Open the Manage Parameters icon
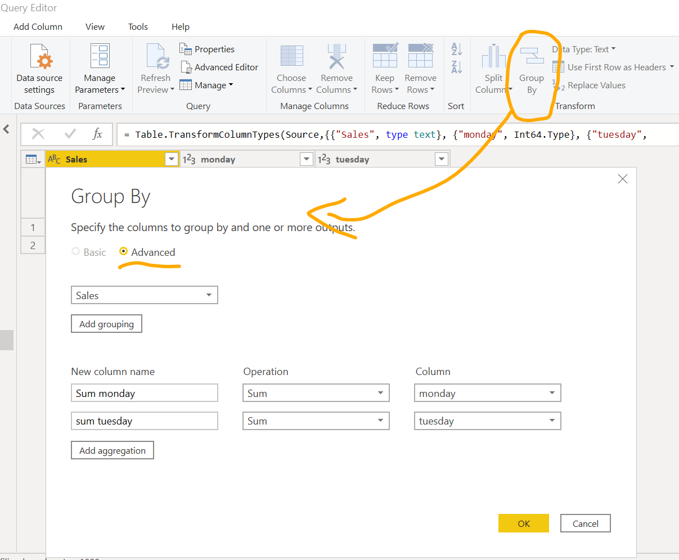Viewport: 679px width, 560px height. pos(100,56)
